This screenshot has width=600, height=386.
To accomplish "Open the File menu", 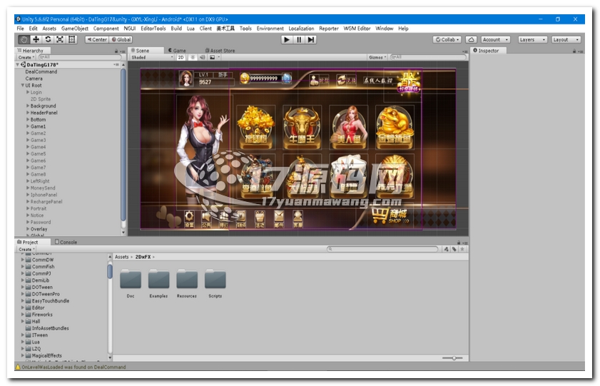I will (20, 29).
